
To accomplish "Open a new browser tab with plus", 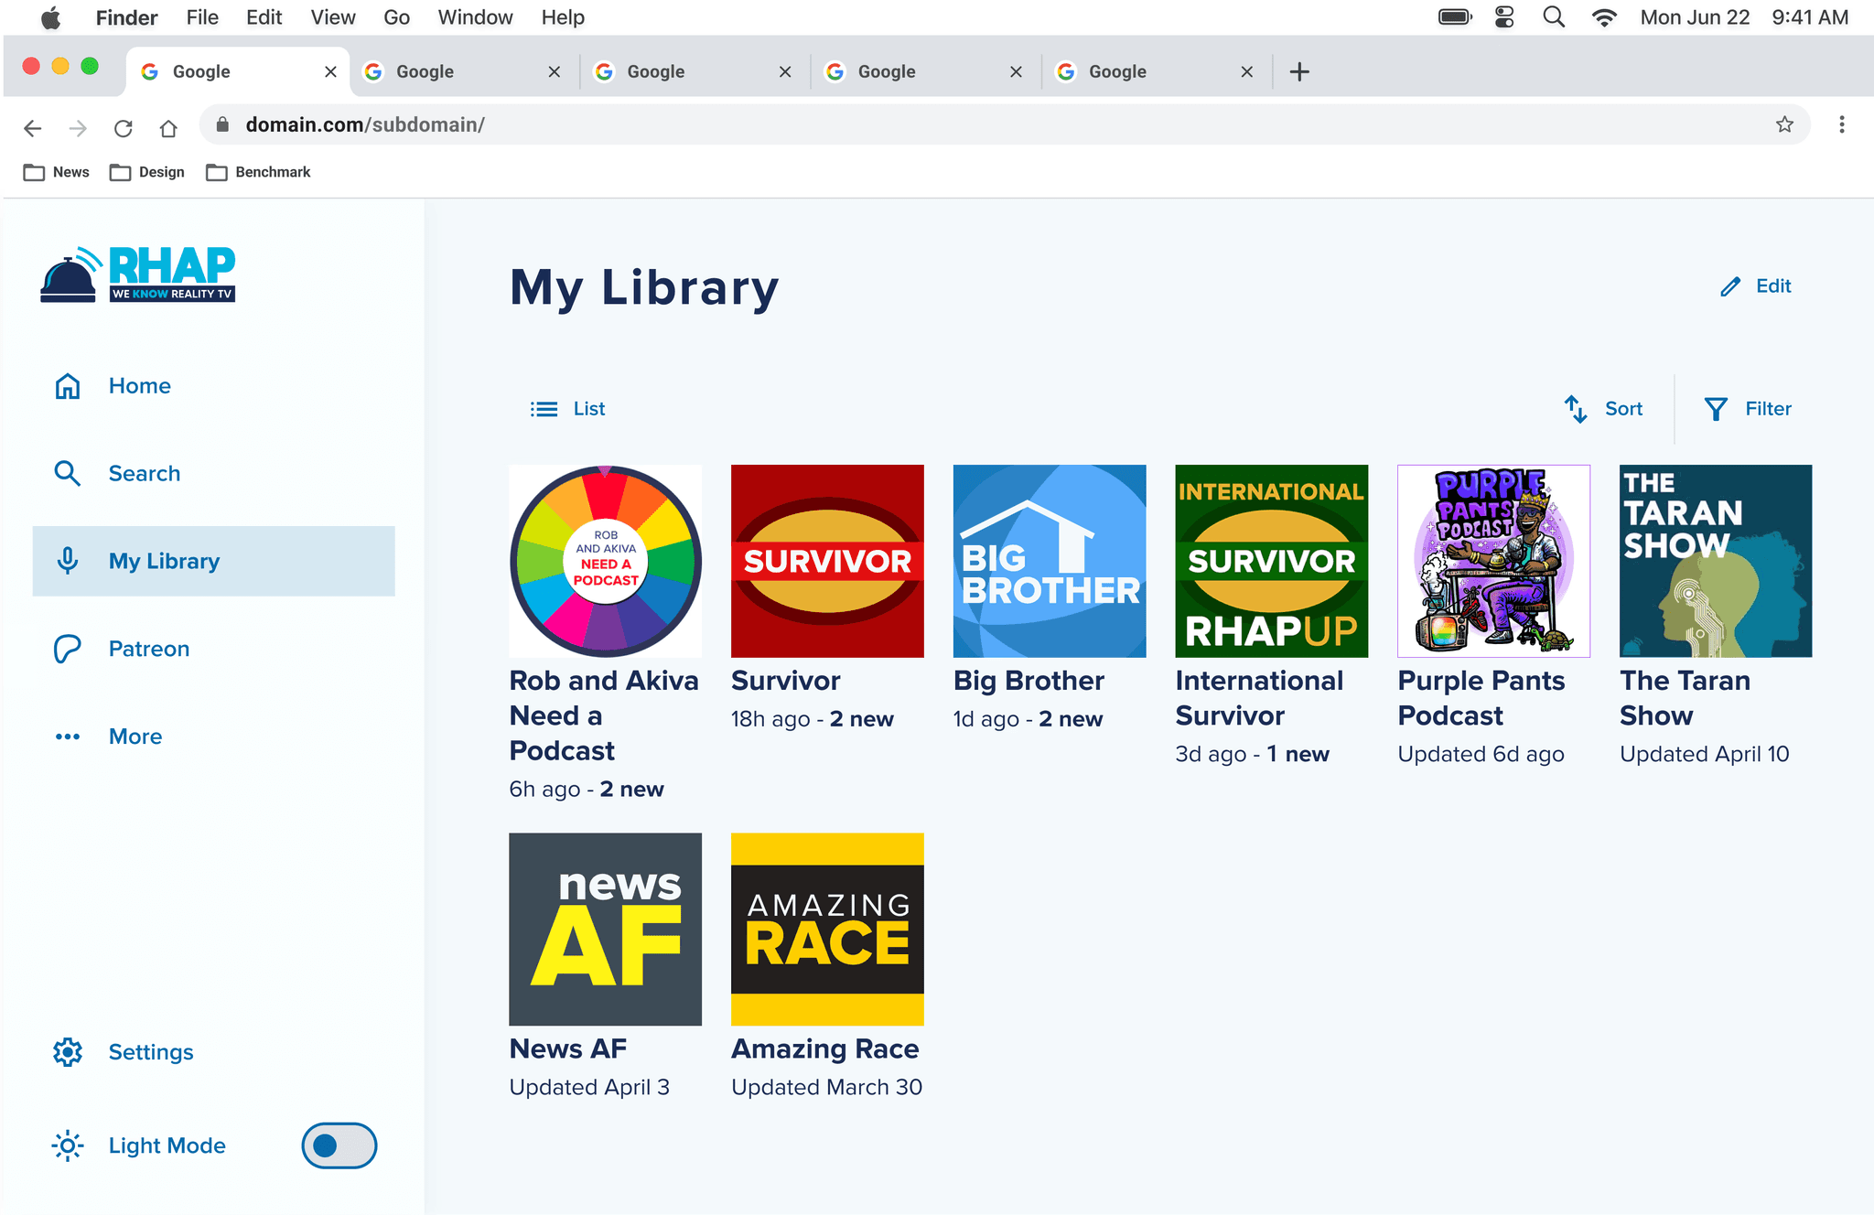I will (x=1299, y=71).
